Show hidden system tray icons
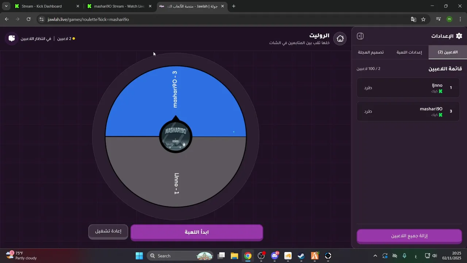Image resolution: width=467 pixels, height=263 pixels. (375, 256)
